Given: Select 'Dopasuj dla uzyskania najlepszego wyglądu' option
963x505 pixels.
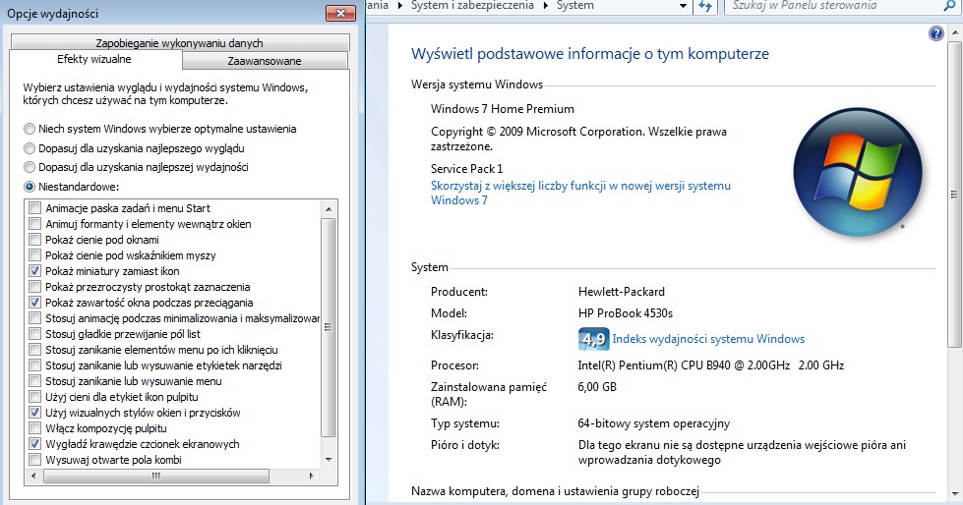Looking at the screenshot, I should point(30,148).
